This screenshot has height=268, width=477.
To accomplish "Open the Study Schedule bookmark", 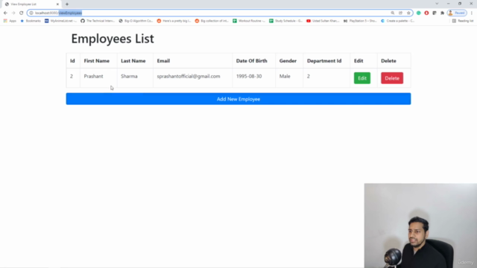I will 286,21.
